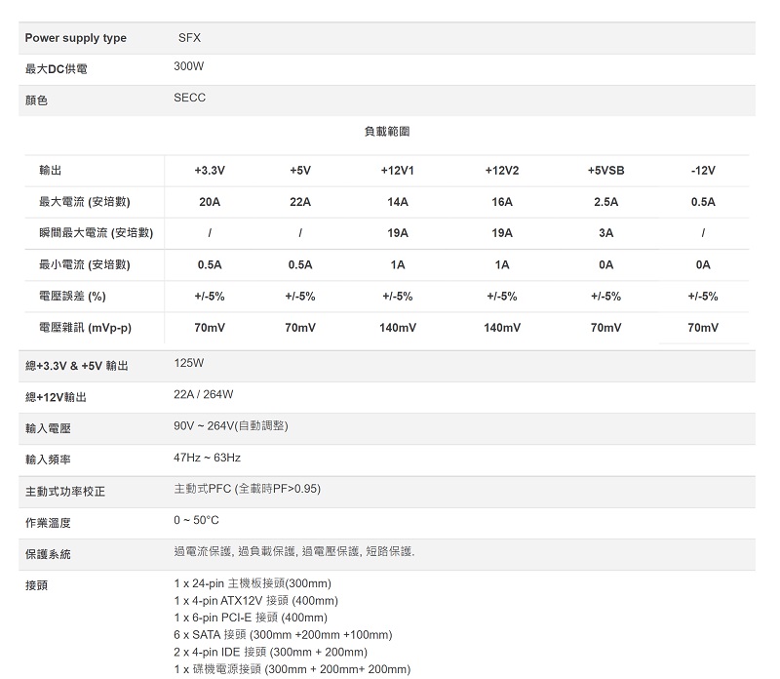Viewport: 780px width, 679px height.
Task: Click the 1A minimum current under +12V1
Action: point(398,264)
